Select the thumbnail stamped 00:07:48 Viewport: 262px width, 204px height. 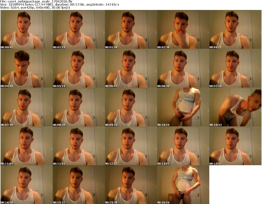(x=27, y=107)
